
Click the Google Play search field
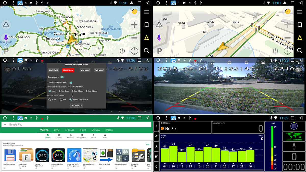[x=76, y=125]
